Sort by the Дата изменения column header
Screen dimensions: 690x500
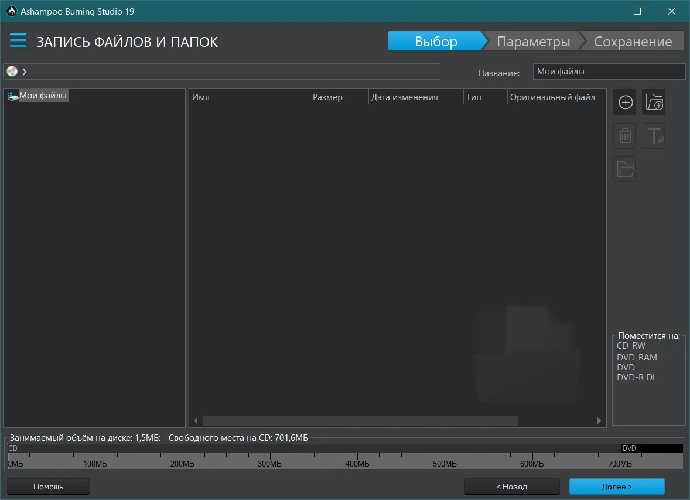click(x=416, y=97)
